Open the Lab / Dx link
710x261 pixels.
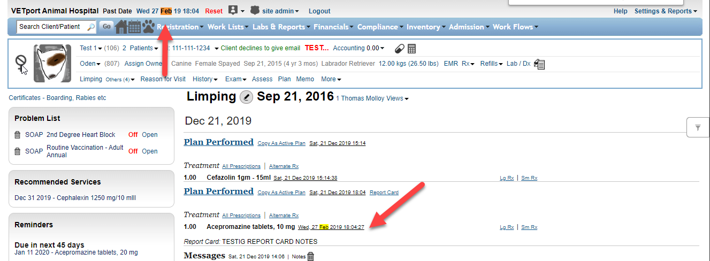point(518,64)
